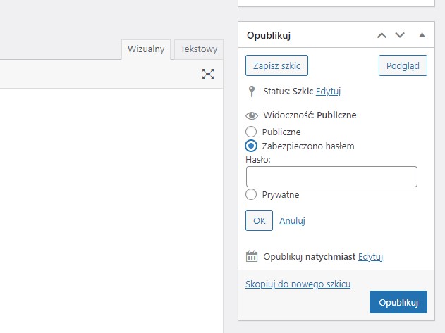Collapse the Opublikuj panel with triangle toggle
Viewport: 445px width, 333px height.
tap(422, 35)
